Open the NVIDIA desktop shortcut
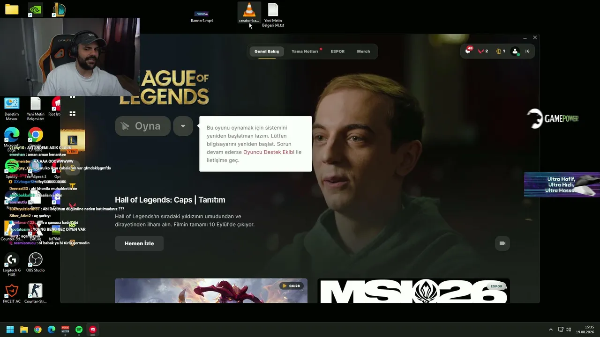The image size is (600, 337). (35, 9)
